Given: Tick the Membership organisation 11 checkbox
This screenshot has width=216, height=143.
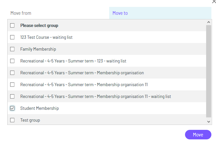Looking at the screenshot, I should pyautogui.click(x=13, y=84).
